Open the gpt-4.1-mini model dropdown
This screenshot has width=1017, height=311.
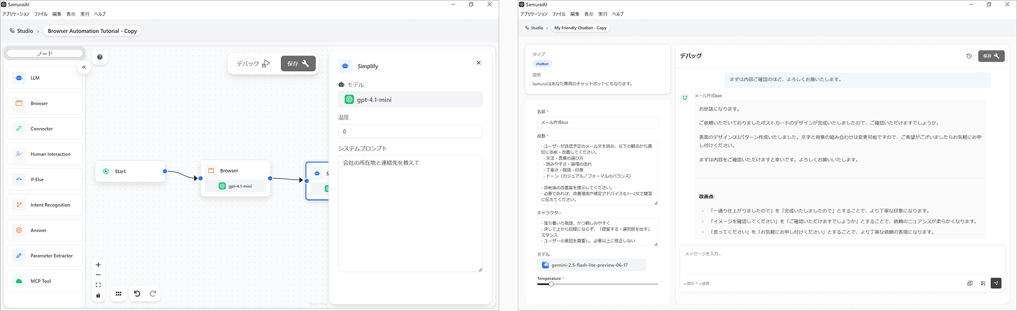click(x=410, y=99)
